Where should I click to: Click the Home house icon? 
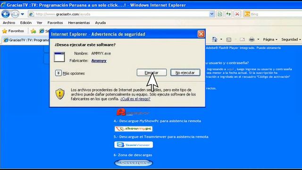tap(214, 40)
